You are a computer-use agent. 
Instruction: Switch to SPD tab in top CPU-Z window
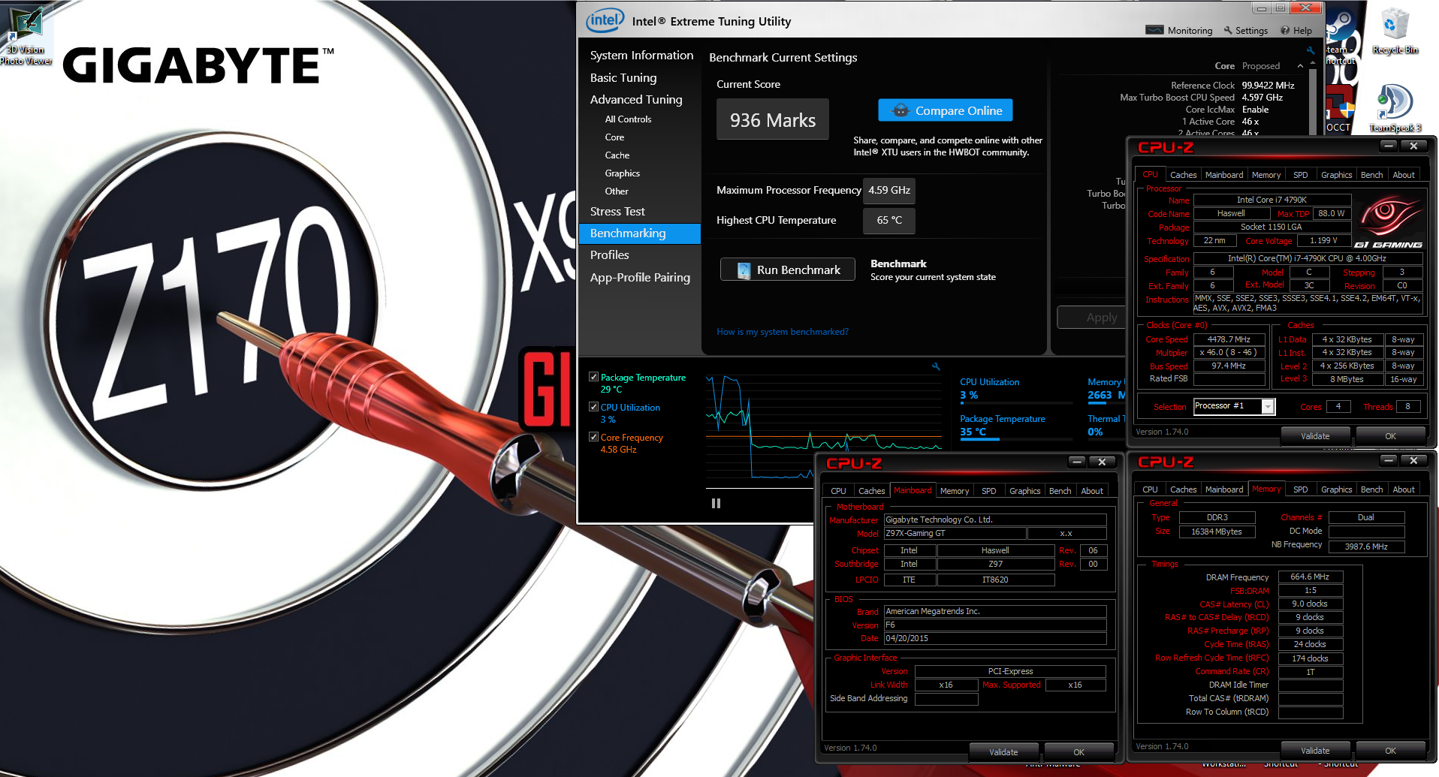1300,174
